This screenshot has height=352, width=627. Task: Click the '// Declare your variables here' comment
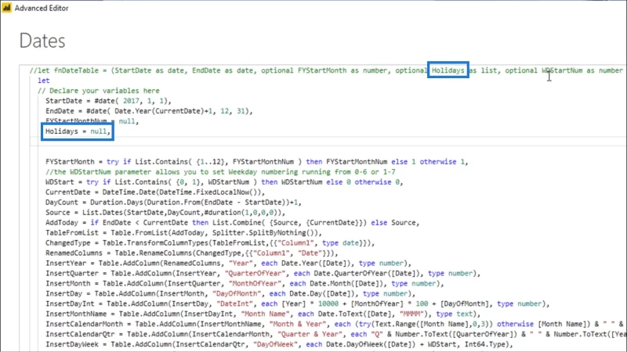pos(99,91)
